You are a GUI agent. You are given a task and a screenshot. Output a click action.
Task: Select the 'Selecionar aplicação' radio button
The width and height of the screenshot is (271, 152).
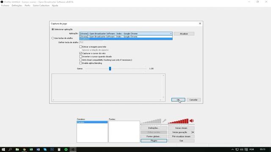(53, 29)
